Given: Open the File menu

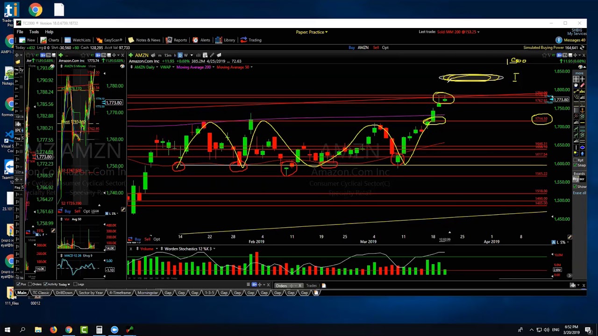Looking at the screenshot, I should 20,32.
